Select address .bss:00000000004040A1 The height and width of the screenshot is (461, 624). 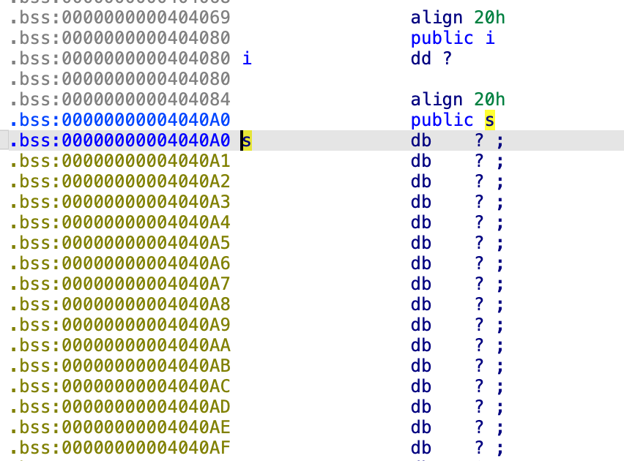[x=120, y=161]
